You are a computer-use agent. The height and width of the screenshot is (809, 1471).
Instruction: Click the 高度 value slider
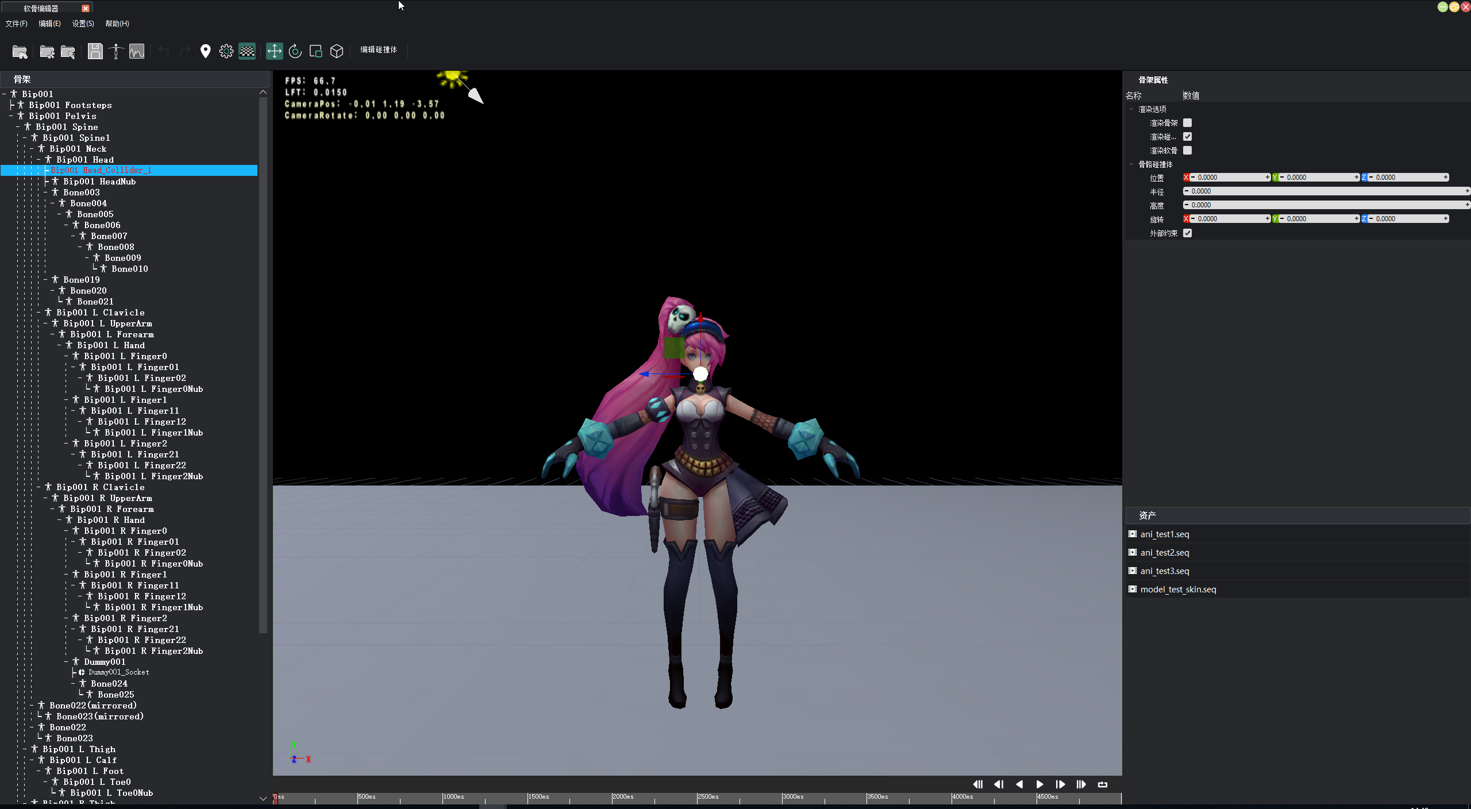(1326, 205)
